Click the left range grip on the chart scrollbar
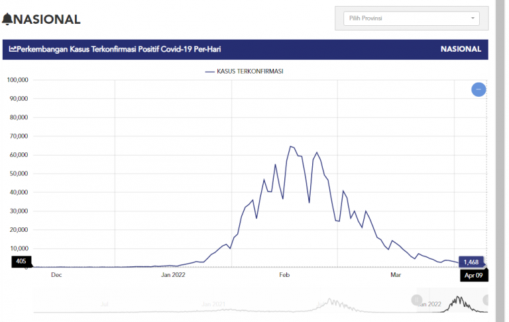509x322 pixels. [x=417, y=299]
